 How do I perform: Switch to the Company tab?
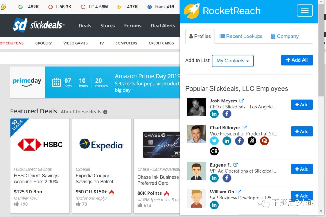click(x=285, y=37)
